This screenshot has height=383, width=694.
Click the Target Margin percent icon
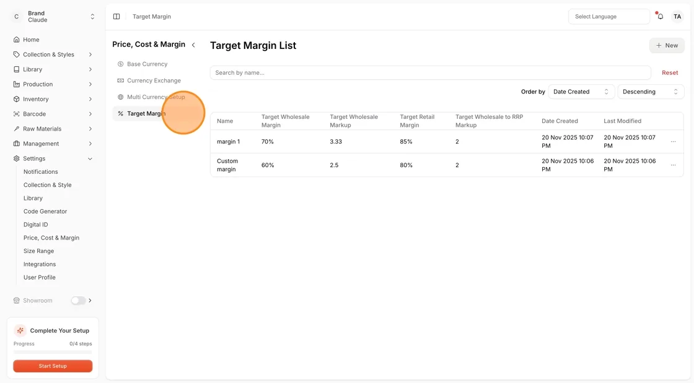pos(120,113)
